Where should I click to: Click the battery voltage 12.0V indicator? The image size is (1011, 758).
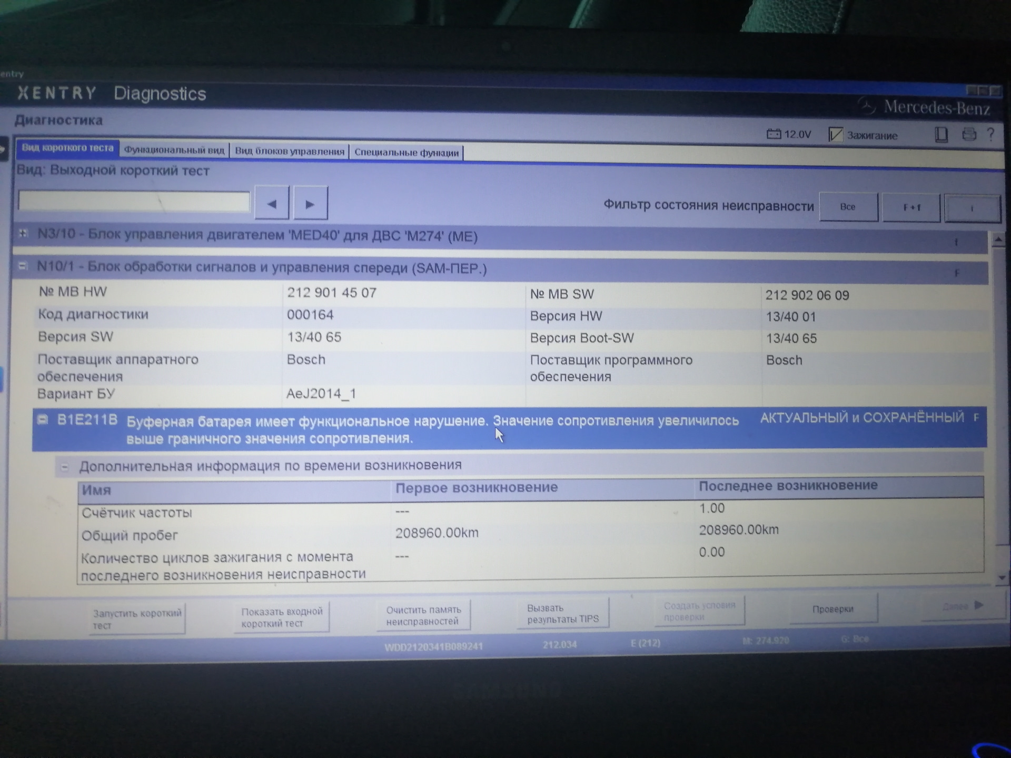point(789,134)
